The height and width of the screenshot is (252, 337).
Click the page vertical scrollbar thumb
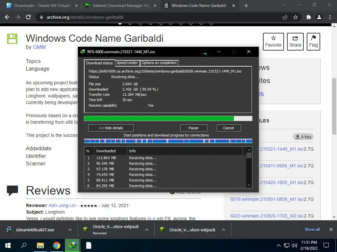click(334, 106)
